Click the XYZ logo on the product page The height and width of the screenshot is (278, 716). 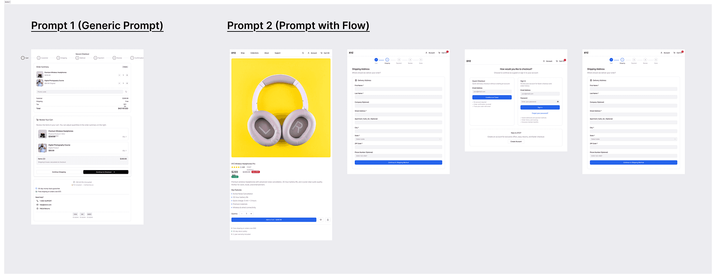tap(234, 53)
